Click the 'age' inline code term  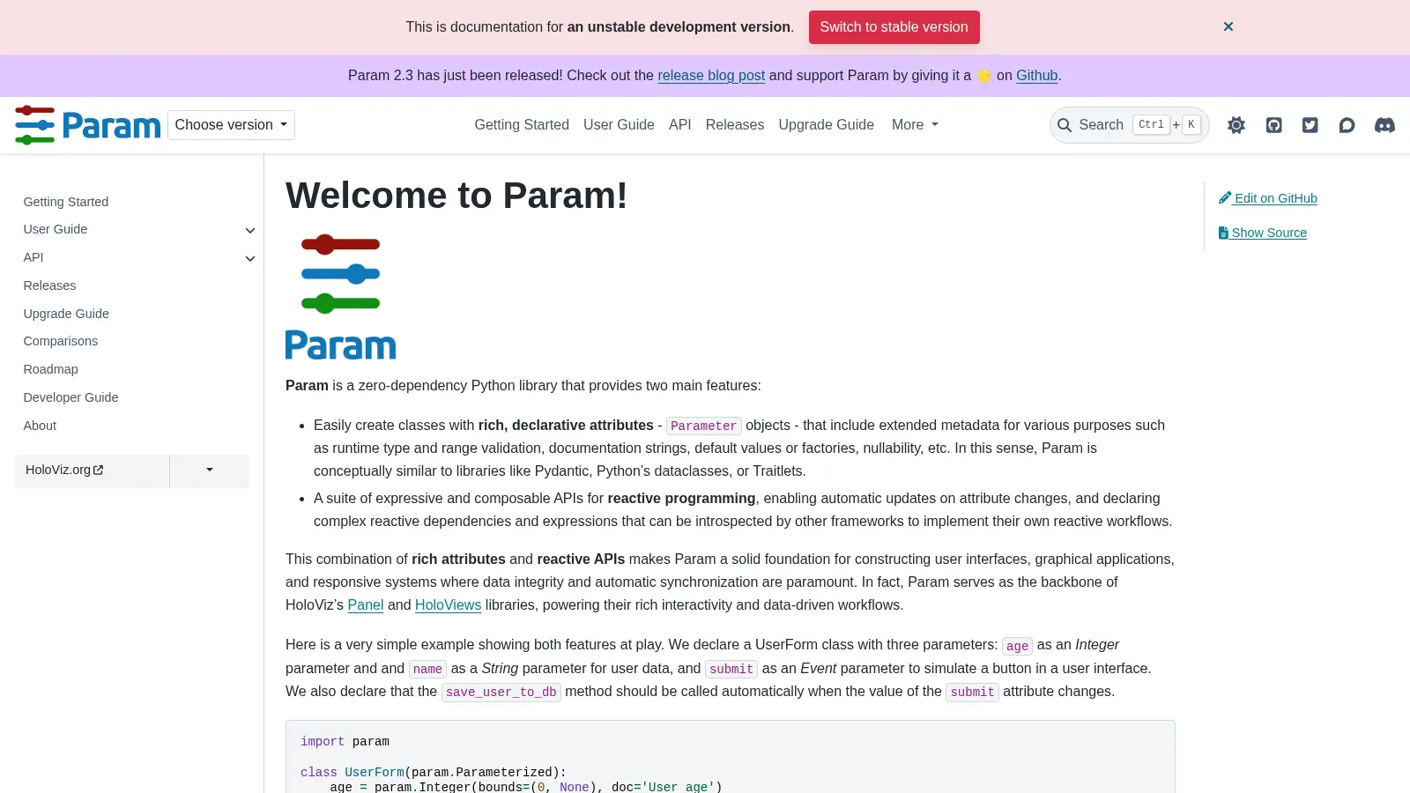(x=1018, y=646)
